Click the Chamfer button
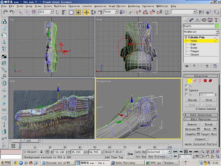The height and width of the screenshot is (166, 221). click(191, 134)
